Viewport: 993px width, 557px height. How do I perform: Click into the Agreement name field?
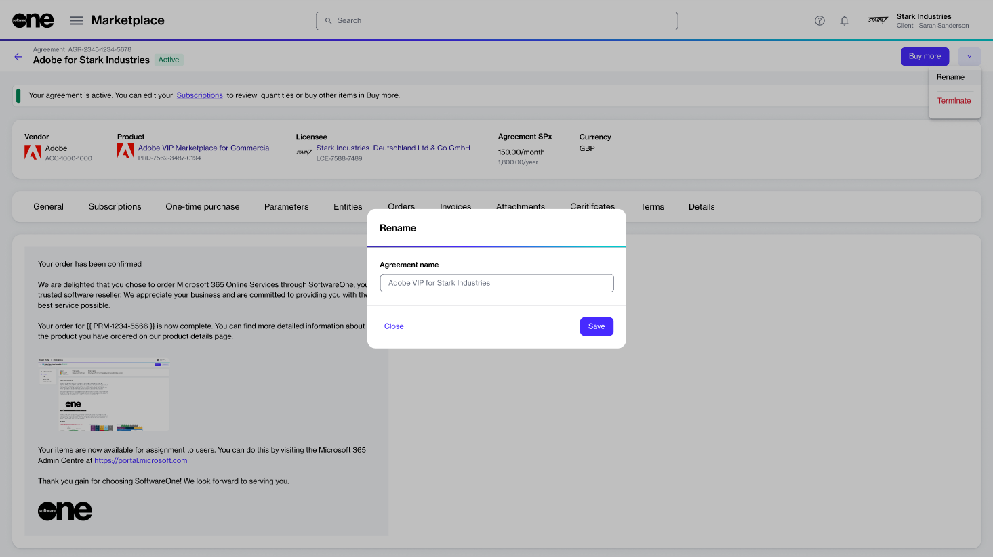pyautogui.click(x=497, y=283)
